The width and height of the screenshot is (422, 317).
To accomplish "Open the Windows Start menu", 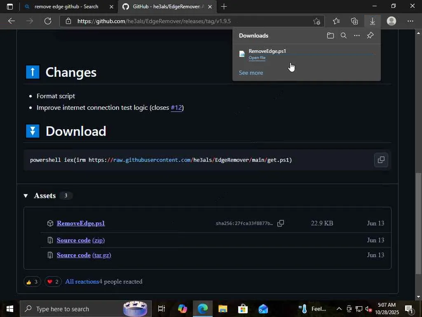I will click(x=10, y=309).
